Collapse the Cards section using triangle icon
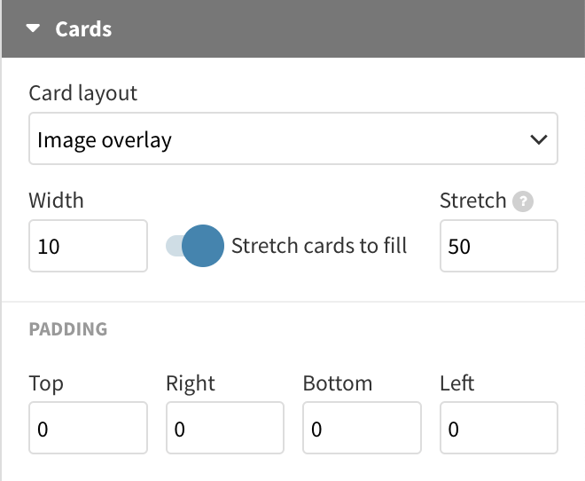 point(33,28)
